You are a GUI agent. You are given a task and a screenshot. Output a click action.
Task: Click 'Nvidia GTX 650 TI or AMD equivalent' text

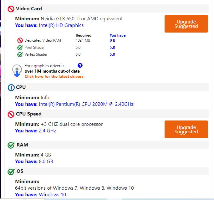82,19
